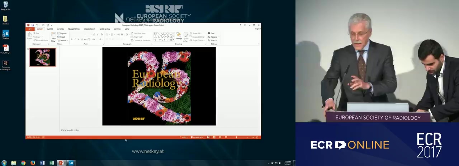The width and height of the screenshot is (459, 166).
Task: Toggle the NOTES pane from status bar
Action: click(x=184, y=137)
